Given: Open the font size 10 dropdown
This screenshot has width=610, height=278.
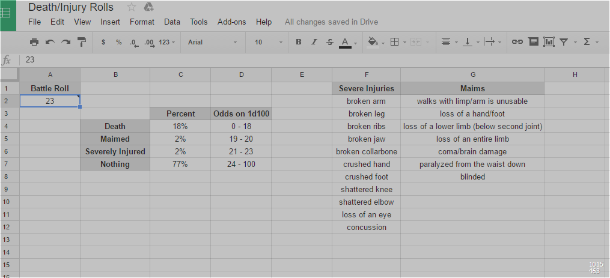Looking at the screenshot, I should pyautogui.click(x=269, y=42).
